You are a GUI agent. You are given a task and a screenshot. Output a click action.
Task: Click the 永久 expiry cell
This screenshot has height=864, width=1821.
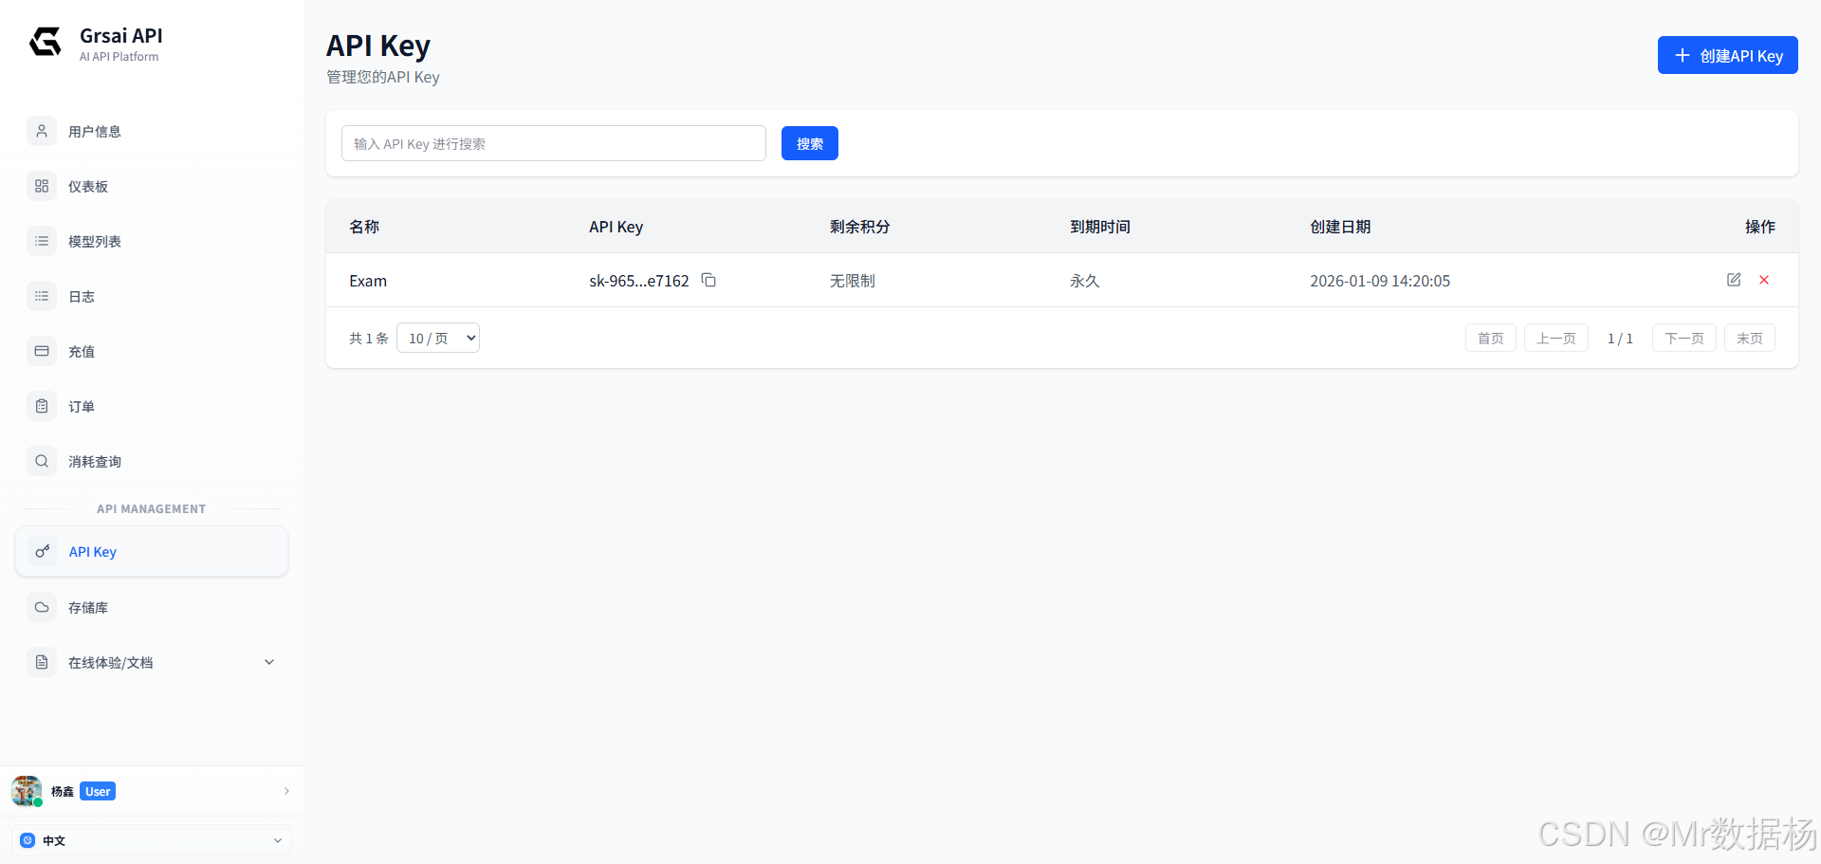[1085, 281]
